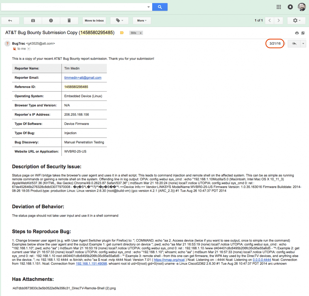The width and height of the screenshot is (309, 296).
Task: Click Reference ID value 1458580295485
Action: pos(76,87)
